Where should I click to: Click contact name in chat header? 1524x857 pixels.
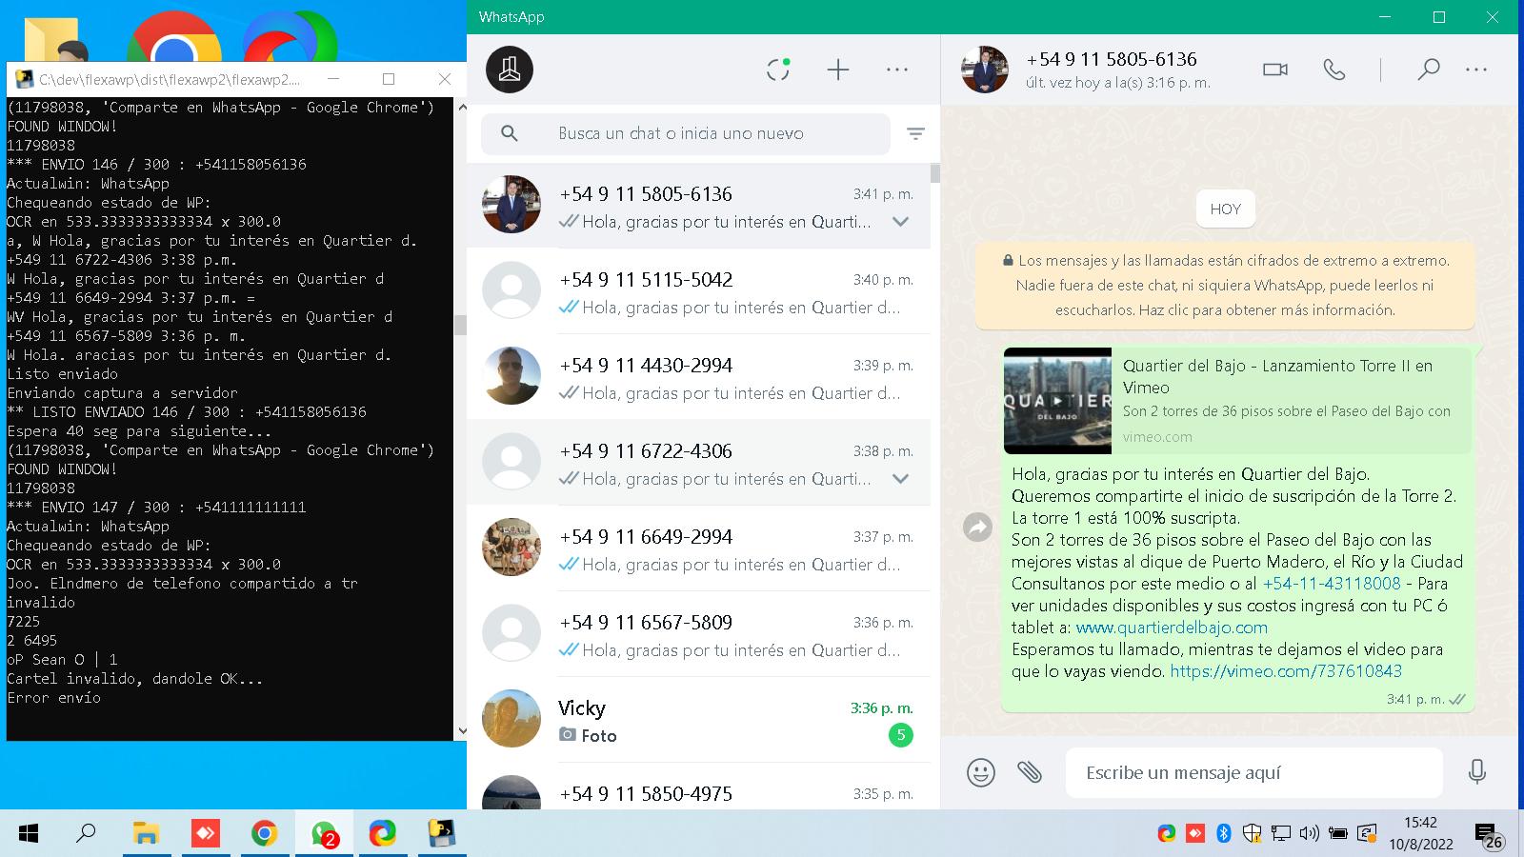point(1112,59)
